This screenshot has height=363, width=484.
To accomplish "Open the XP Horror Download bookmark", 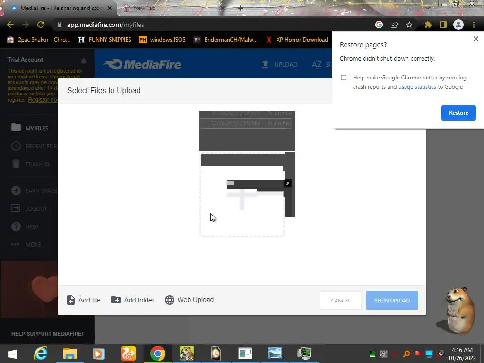I will pos(297,40).
